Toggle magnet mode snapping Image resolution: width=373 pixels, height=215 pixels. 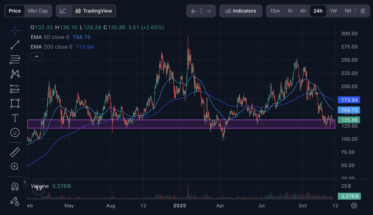click(x=15, y=186)
